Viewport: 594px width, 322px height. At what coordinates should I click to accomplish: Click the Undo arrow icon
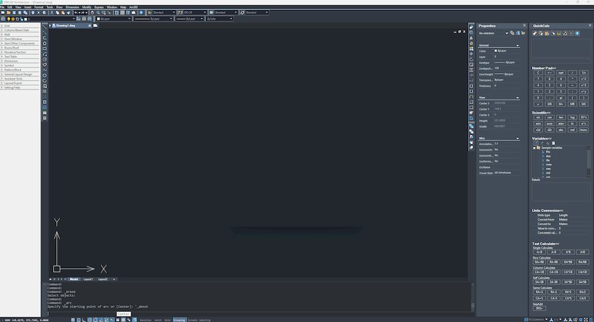pos(76,13)
